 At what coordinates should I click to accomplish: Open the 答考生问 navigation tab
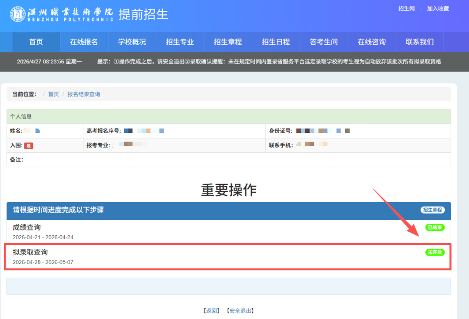coord(324,42)
